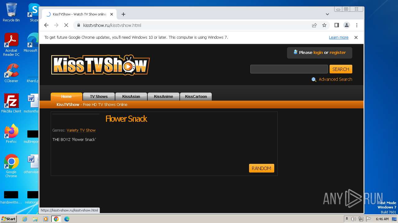The width and height of the screenshot is (398, 223).
Task: Click the 6:46 AM system clock
Action: 382,219
